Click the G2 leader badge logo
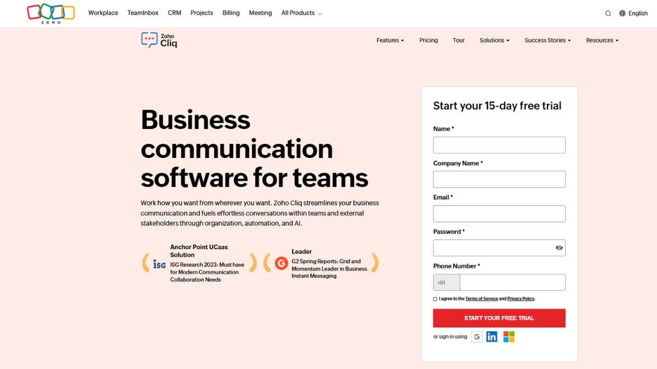 coord(281,263)
